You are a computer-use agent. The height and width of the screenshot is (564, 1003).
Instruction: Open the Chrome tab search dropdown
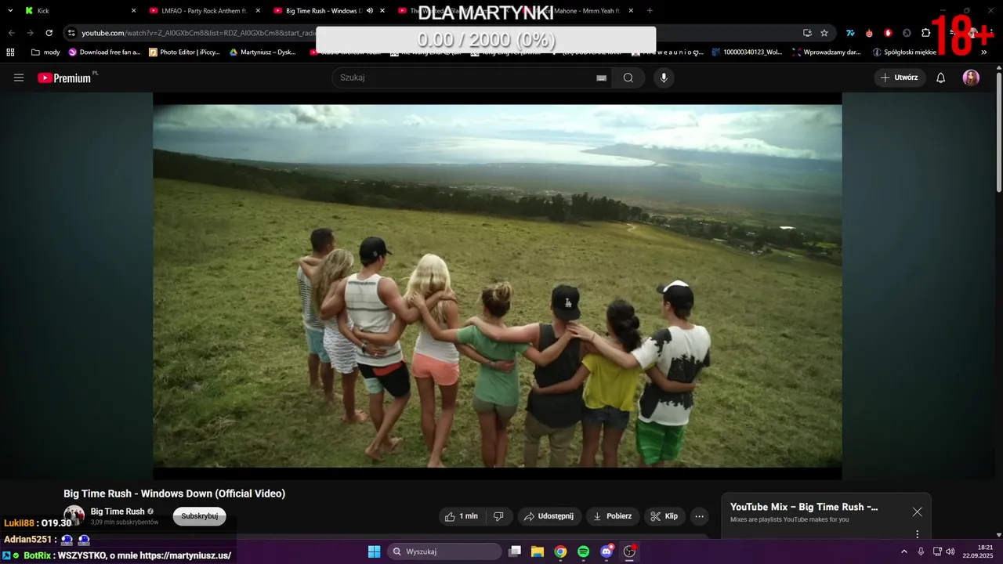point(10,11)
